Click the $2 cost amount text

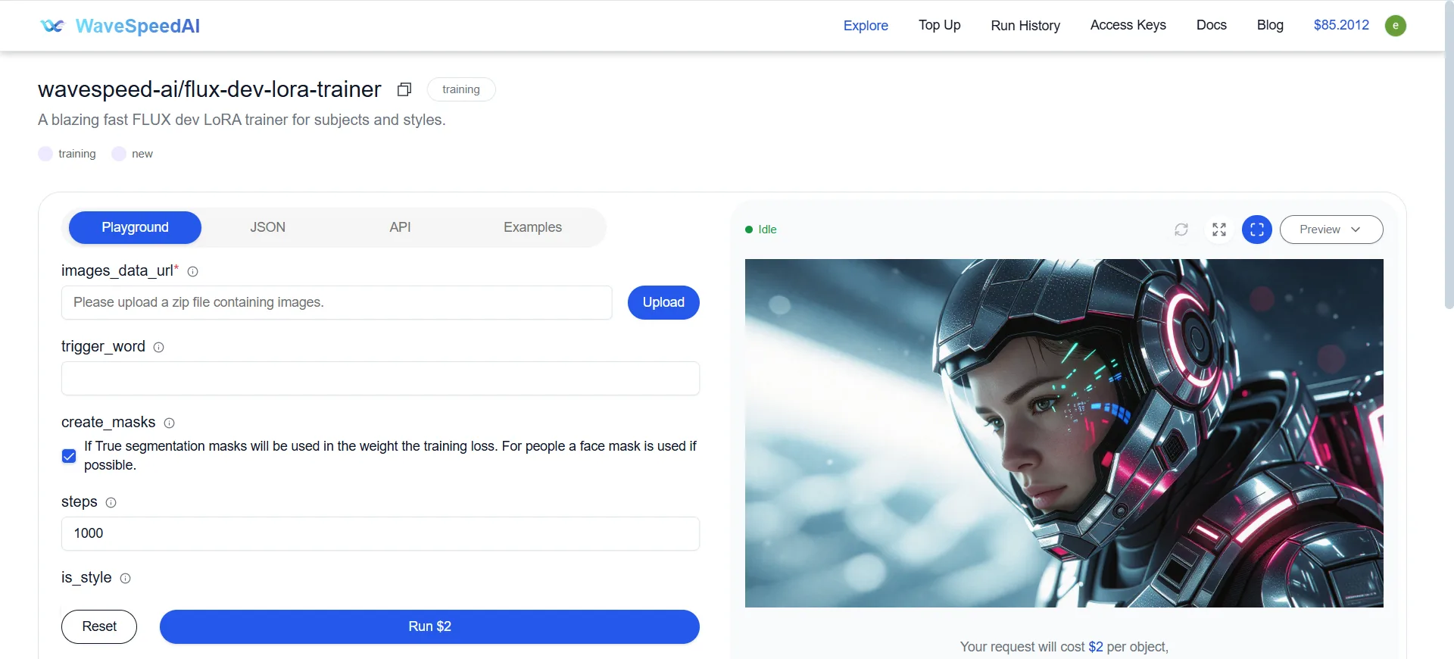click(1096, 647)
